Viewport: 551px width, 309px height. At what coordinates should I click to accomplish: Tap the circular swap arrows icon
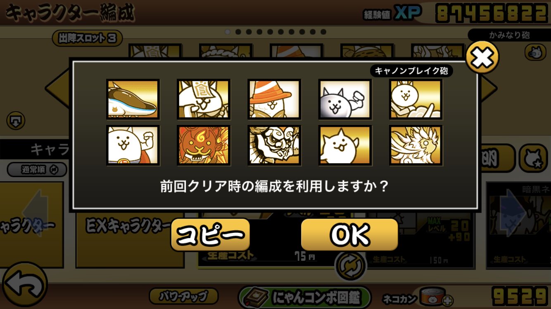(x=350, y=266)
